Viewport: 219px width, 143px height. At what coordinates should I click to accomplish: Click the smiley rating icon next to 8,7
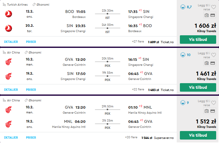pyautogui.click(x=183, y=7)
